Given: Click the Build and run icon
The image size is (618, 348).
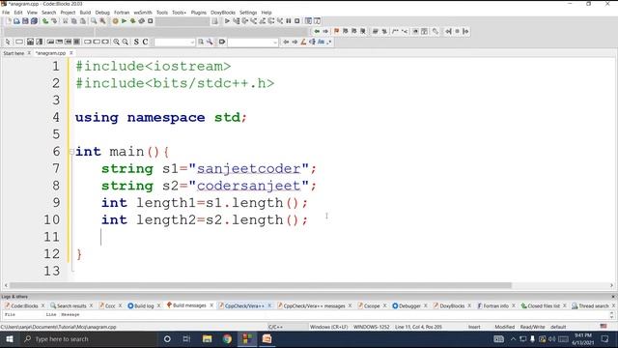Looking at the screenshot, I should pos(133,21).
